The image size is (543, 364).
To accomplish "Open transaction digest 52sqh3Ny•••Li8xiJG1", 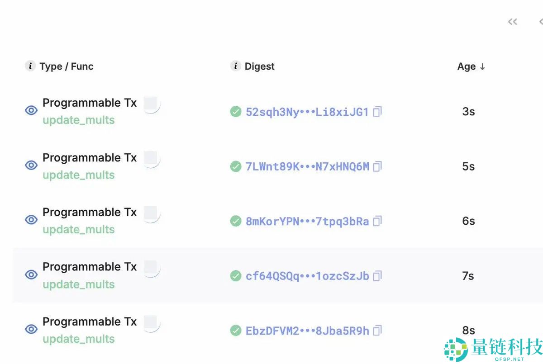I will click(307, 112).
